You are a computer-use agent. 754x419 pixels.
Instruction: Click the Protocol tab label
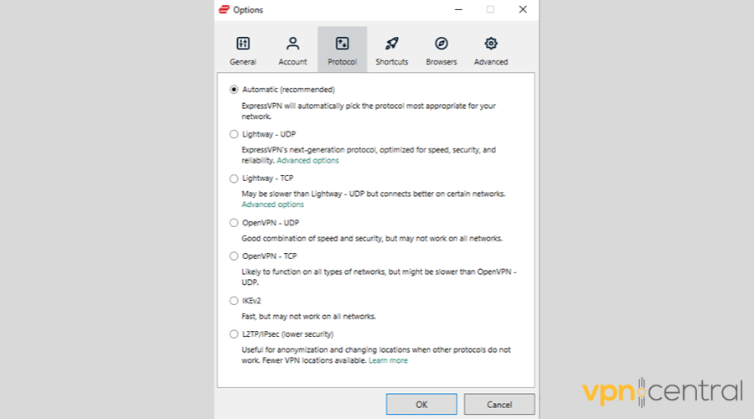[x=342, y=61]
